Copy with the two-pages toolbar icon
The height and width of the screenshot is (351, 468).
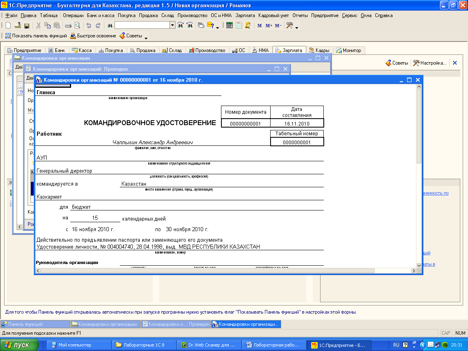[x=48, y=26]
